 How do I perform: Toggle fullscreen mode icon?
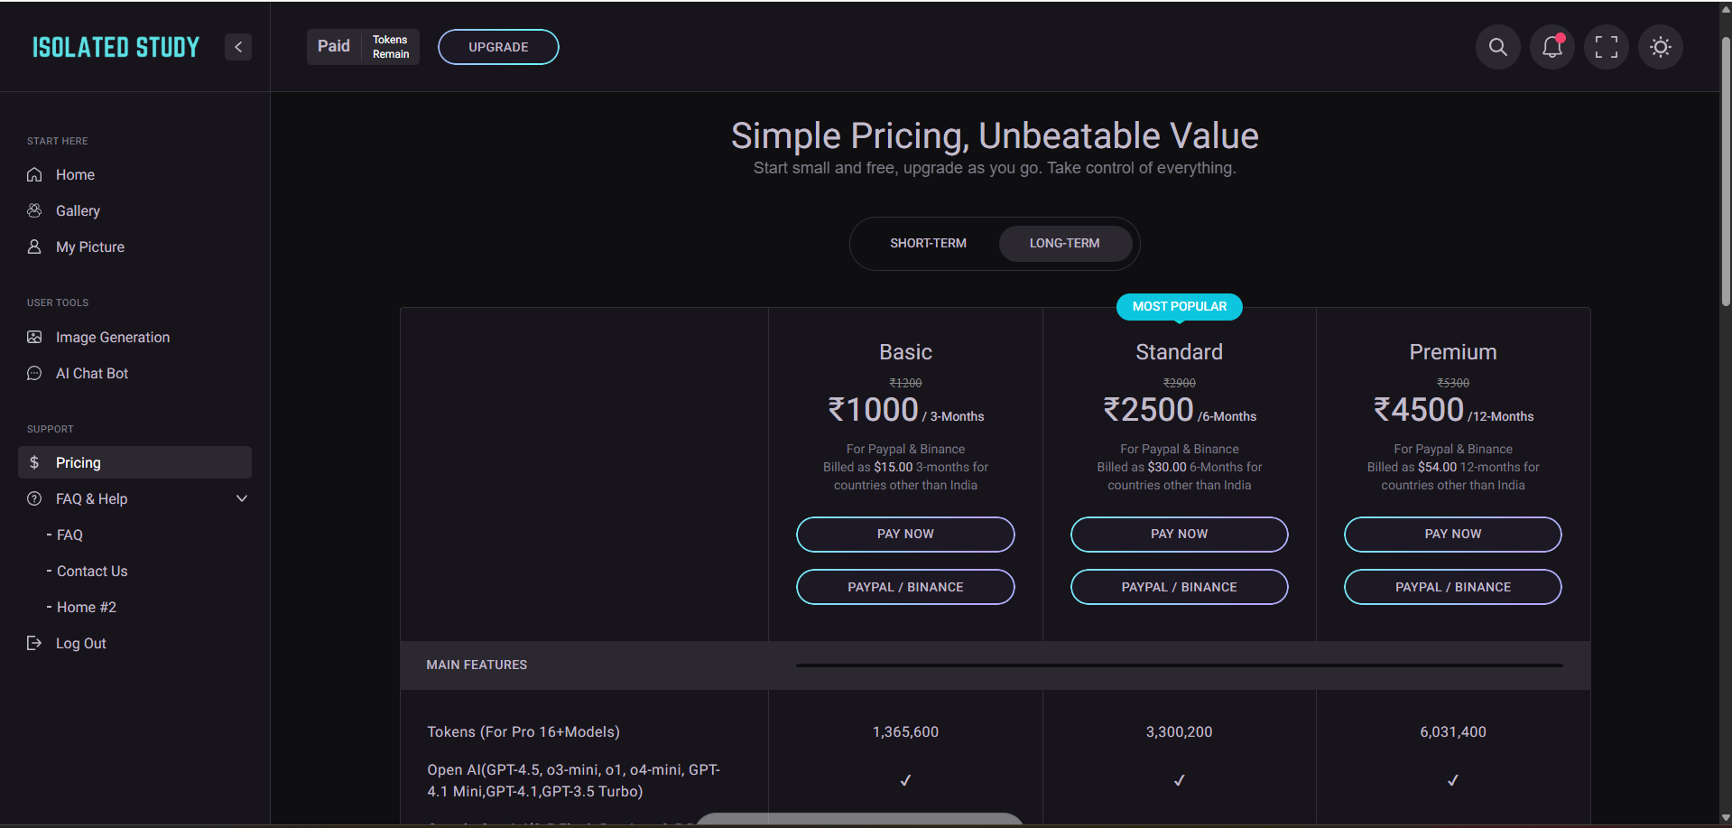[x=1607, y=47]
